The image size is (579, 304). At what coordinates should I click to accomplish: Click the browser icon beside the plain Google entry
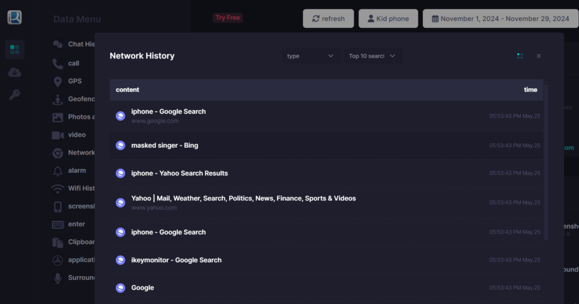point(120,288)
